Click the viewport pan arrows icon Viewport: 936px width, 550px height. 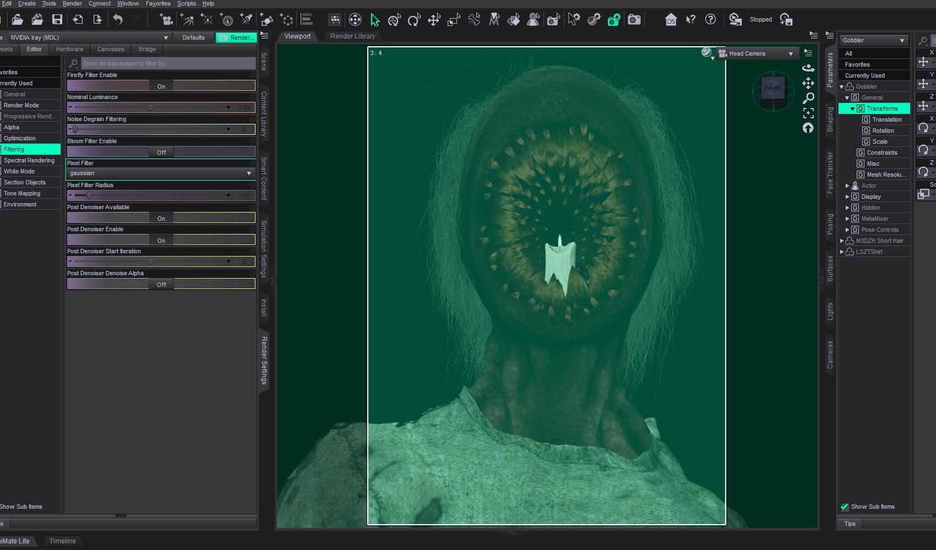coord(808,83)
